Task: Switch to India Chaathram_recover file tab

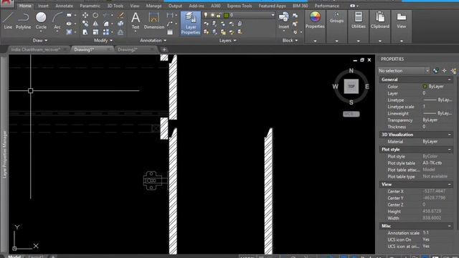Action: click(x=35, y=49)
